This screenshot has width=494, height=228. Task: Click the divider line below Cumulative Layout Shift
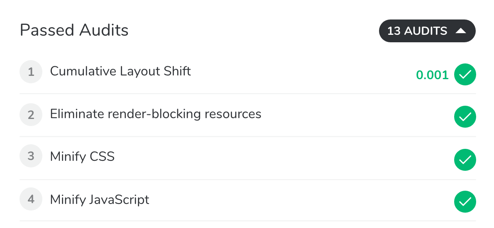coord(248,94)
